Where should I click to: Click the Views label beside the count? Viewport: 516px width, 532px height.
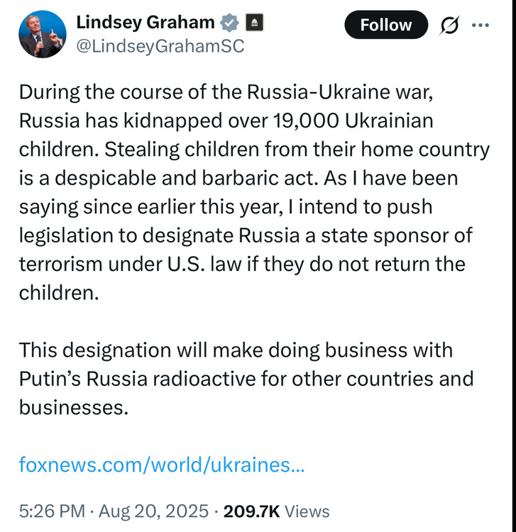tap(307, 511)
